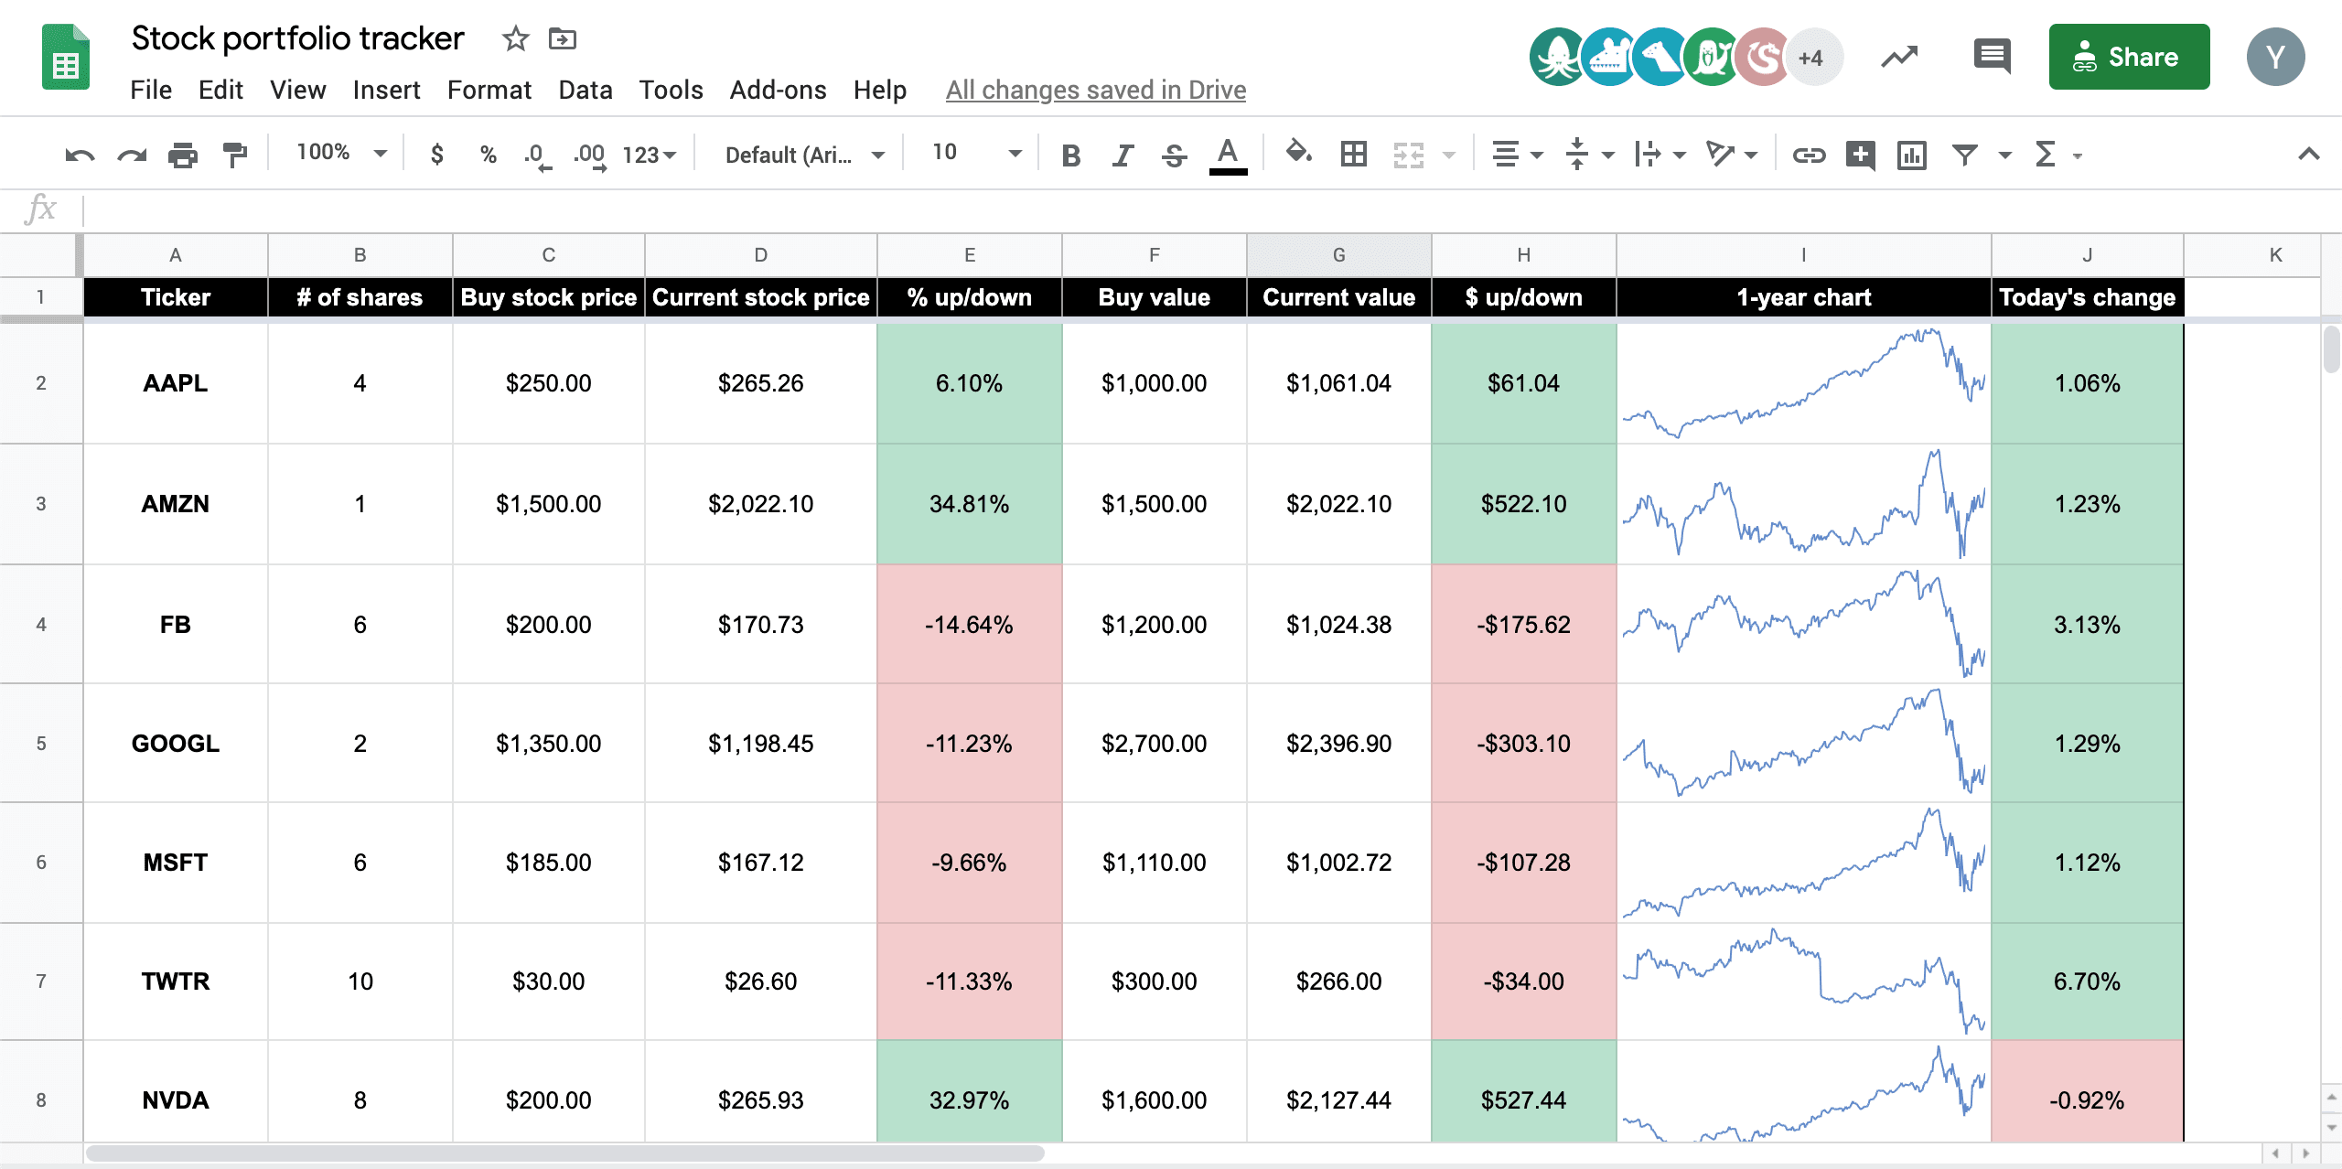Open the text color picker
The width and height of the screenshot is (2342, 1169).
(1228, 156)
